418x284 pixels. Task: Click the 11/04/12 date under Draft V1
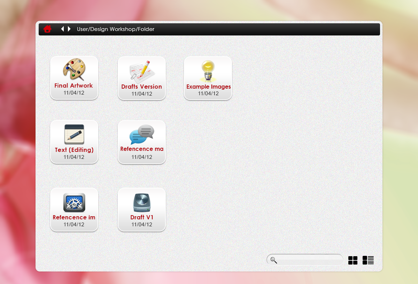click(142, 225)
